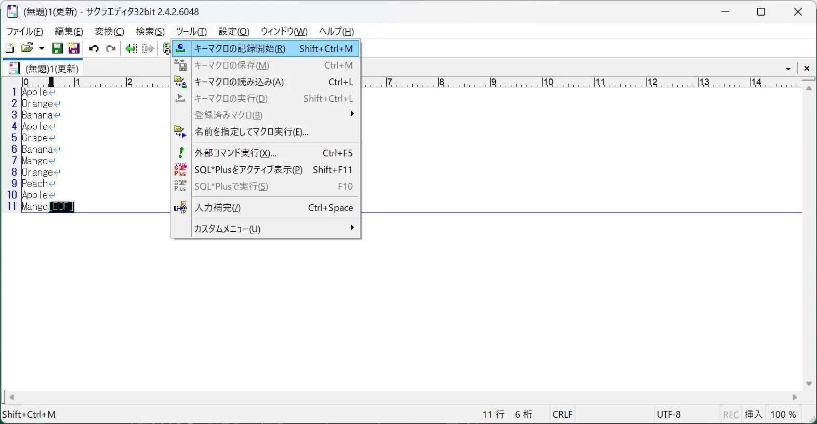817x424 pixels.
Task: Open the 設定(O) menu
Action: tap(234, 32)
